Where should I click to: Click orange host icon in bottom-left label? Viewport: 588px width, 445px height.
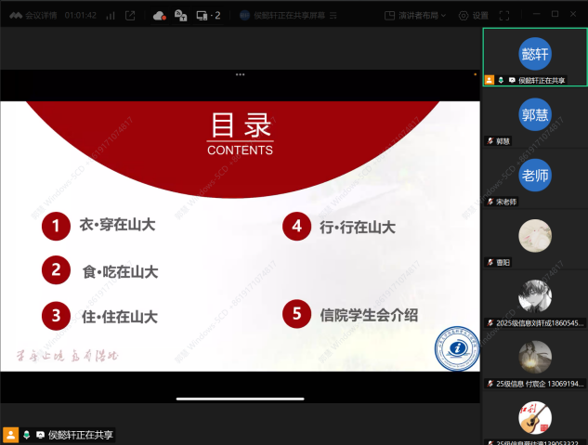11,434
